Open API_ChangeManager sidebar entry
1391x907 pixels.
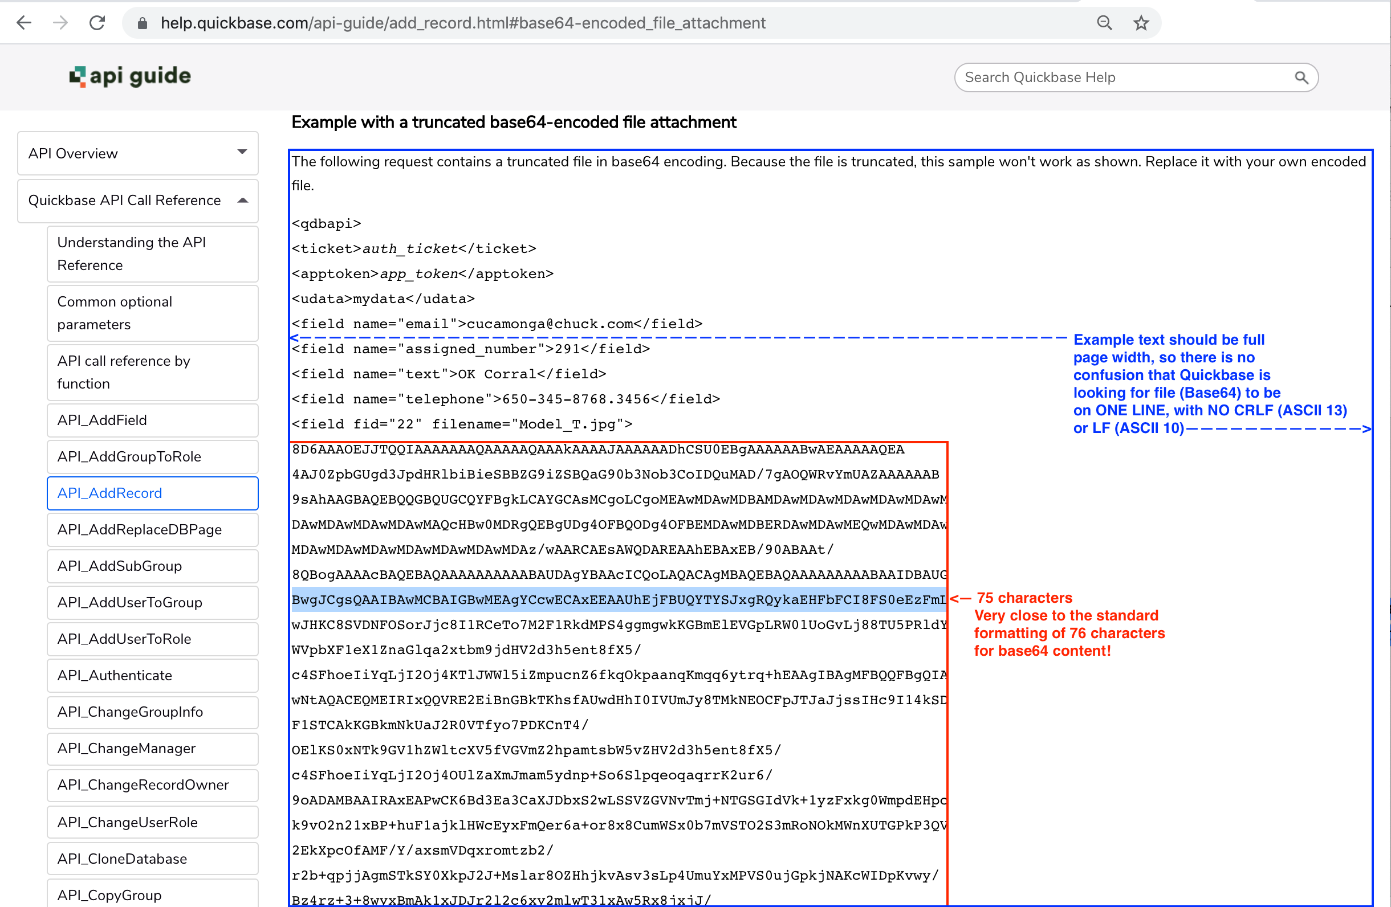pyautogui.click(x=126, y=748)
